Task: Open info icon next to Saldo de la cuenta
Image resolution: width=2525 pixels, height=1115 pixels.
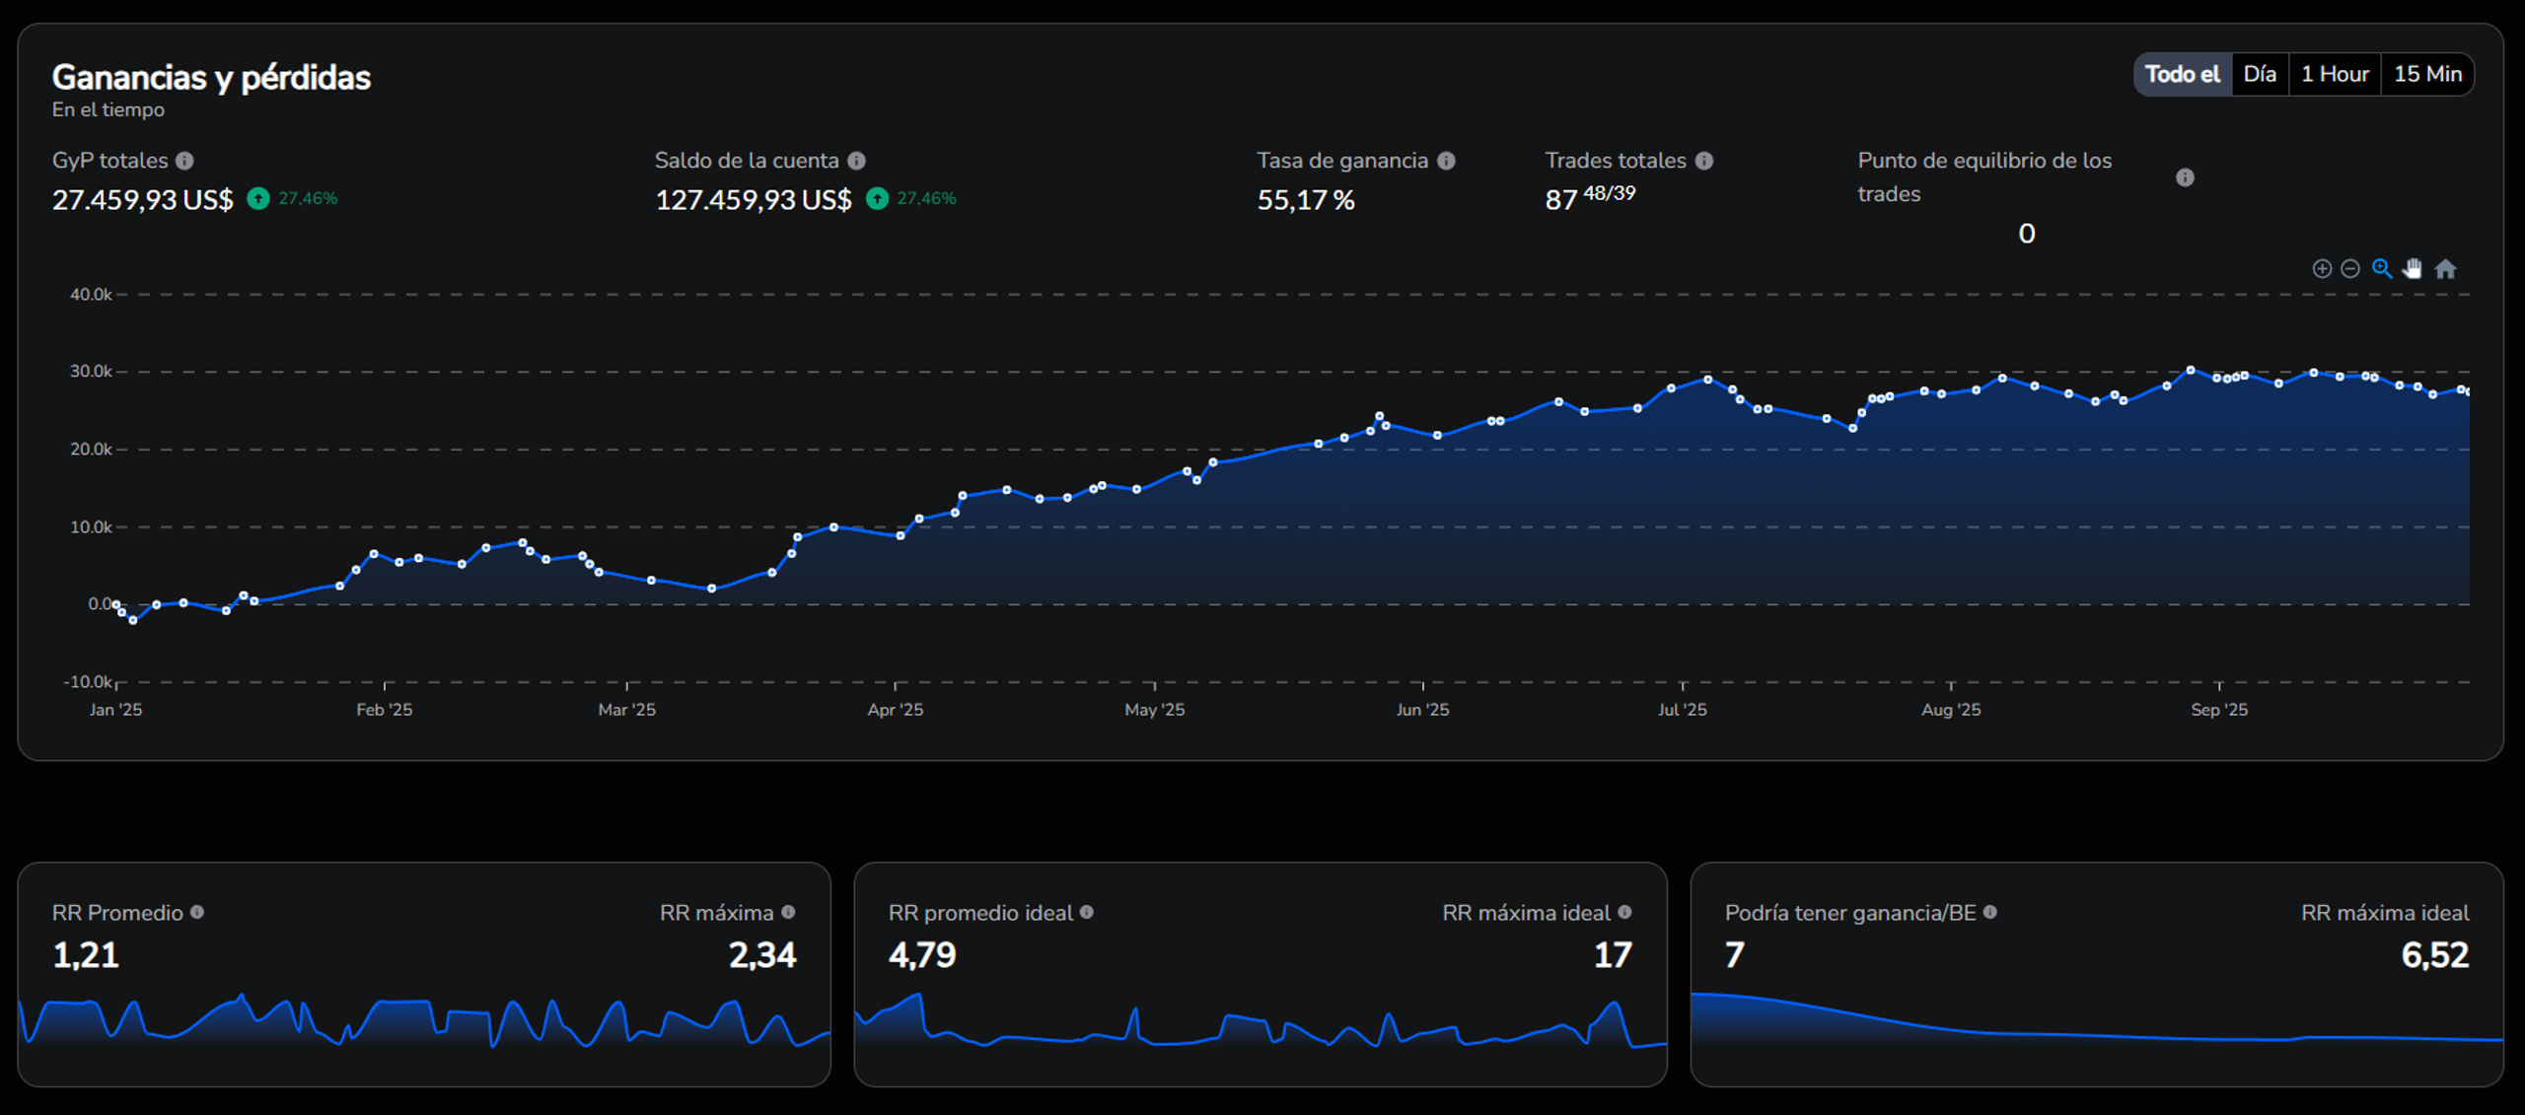Action: click(856, 161)
